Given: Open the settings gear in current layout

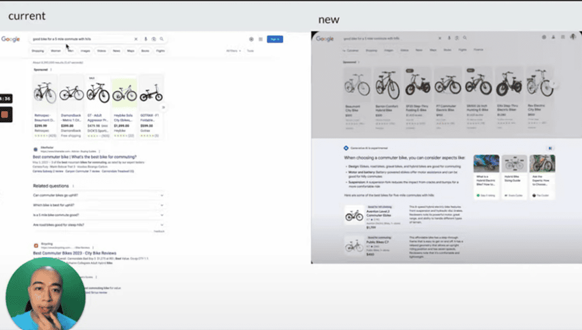Looking at the screenshot, I should (251, 39).
